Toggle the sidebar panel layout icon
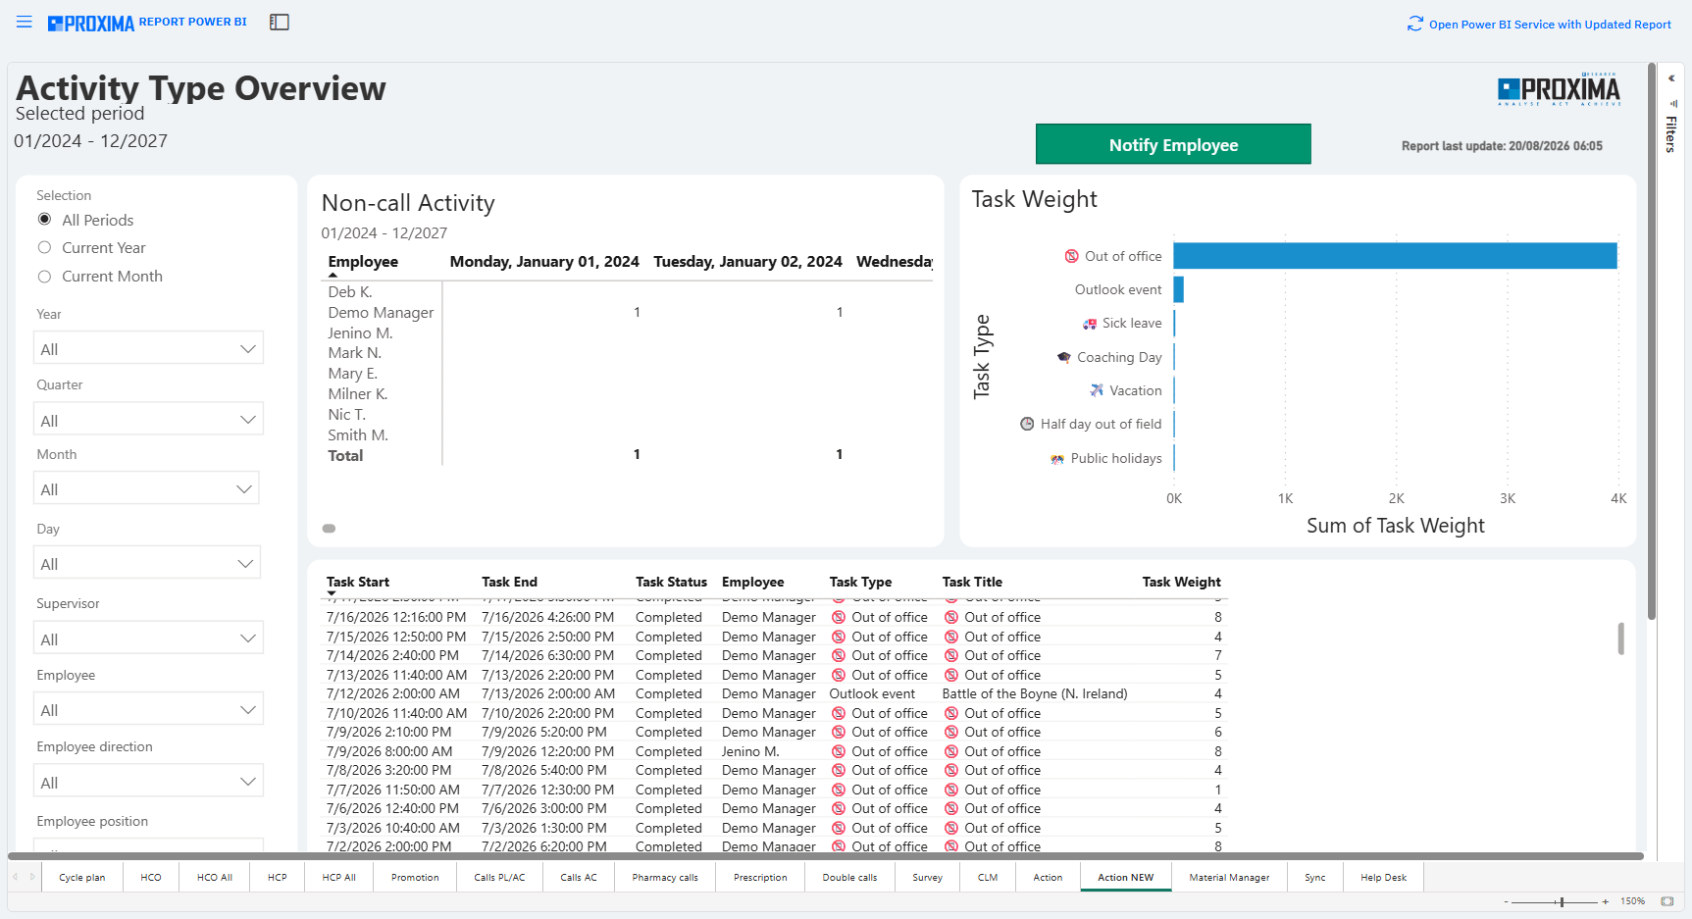This screenshot has height=919, width=1692. (x=280, y=22)
